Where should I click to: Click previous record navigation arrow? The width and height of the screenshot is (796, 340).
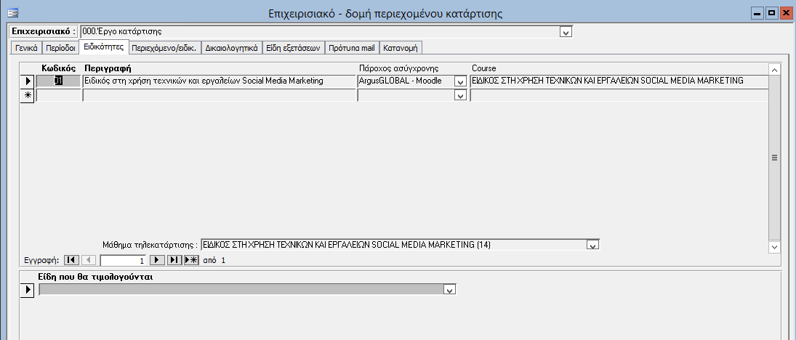[88, 260]
